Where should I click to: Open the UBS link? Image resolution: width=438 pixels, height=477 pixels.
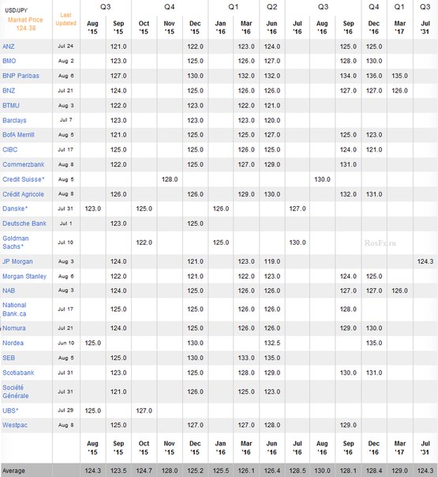pos(10,411)
